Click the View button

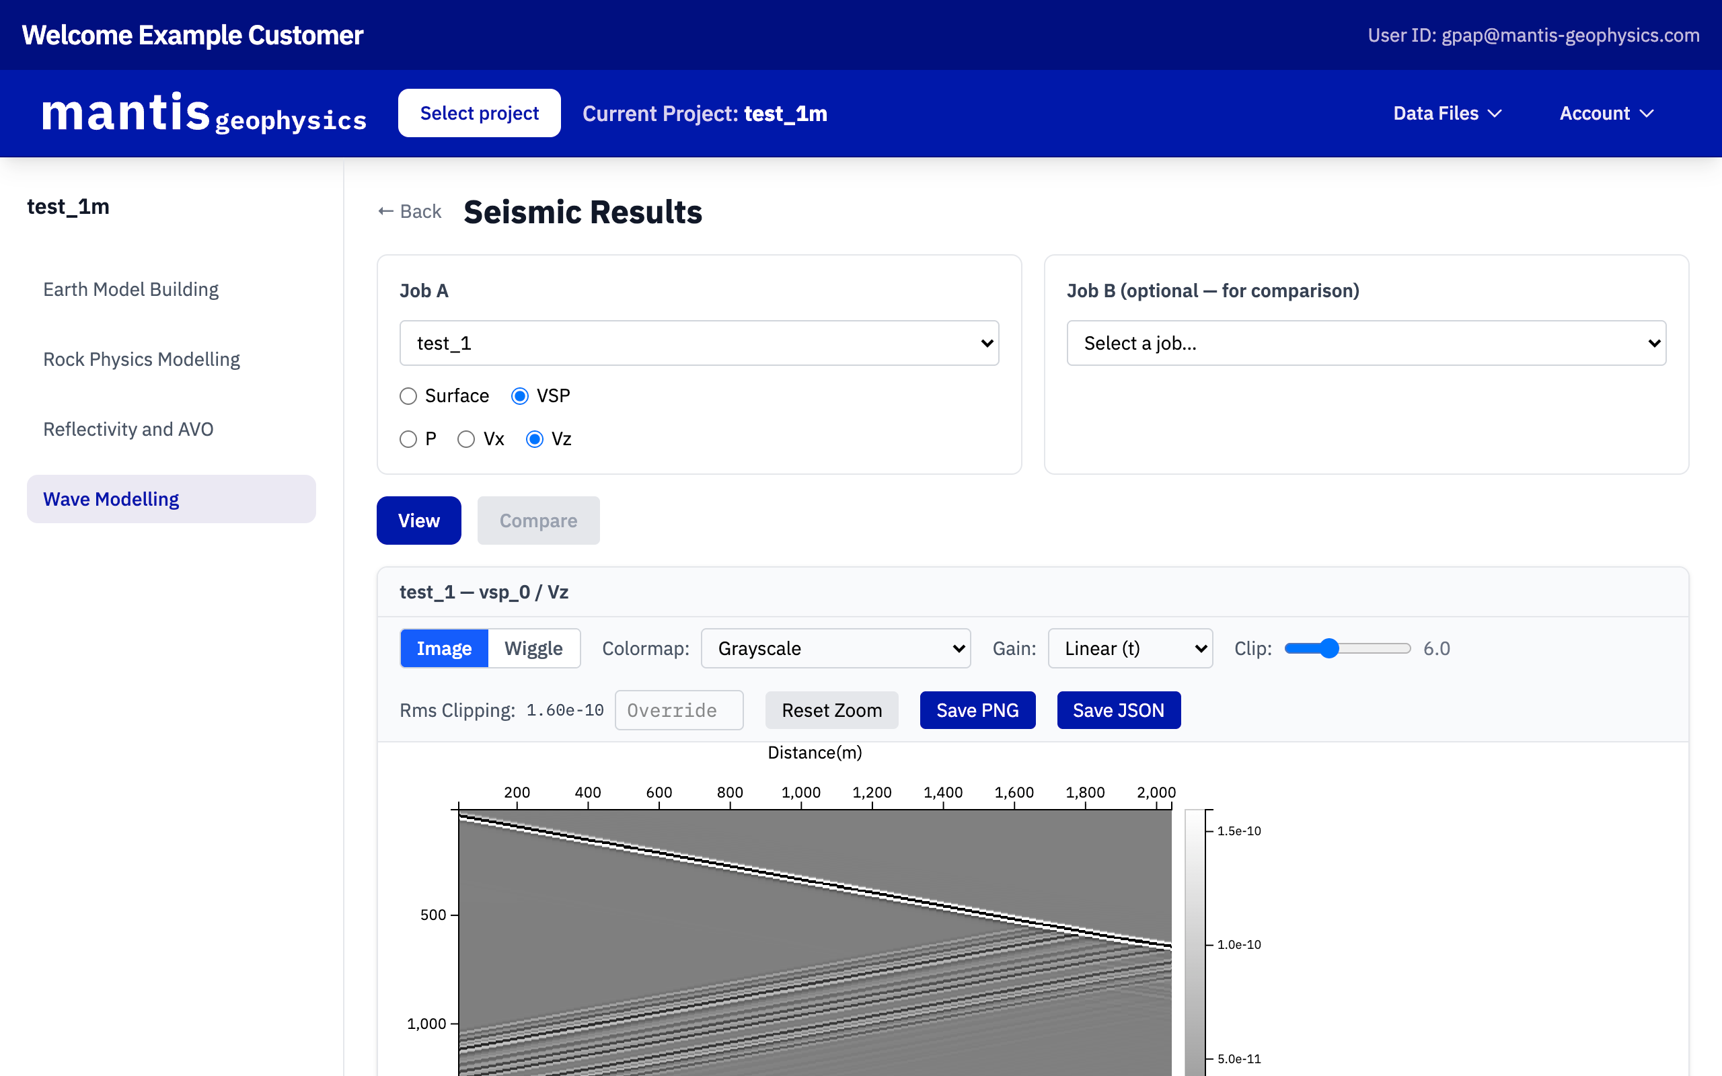(x=419, y=521)
